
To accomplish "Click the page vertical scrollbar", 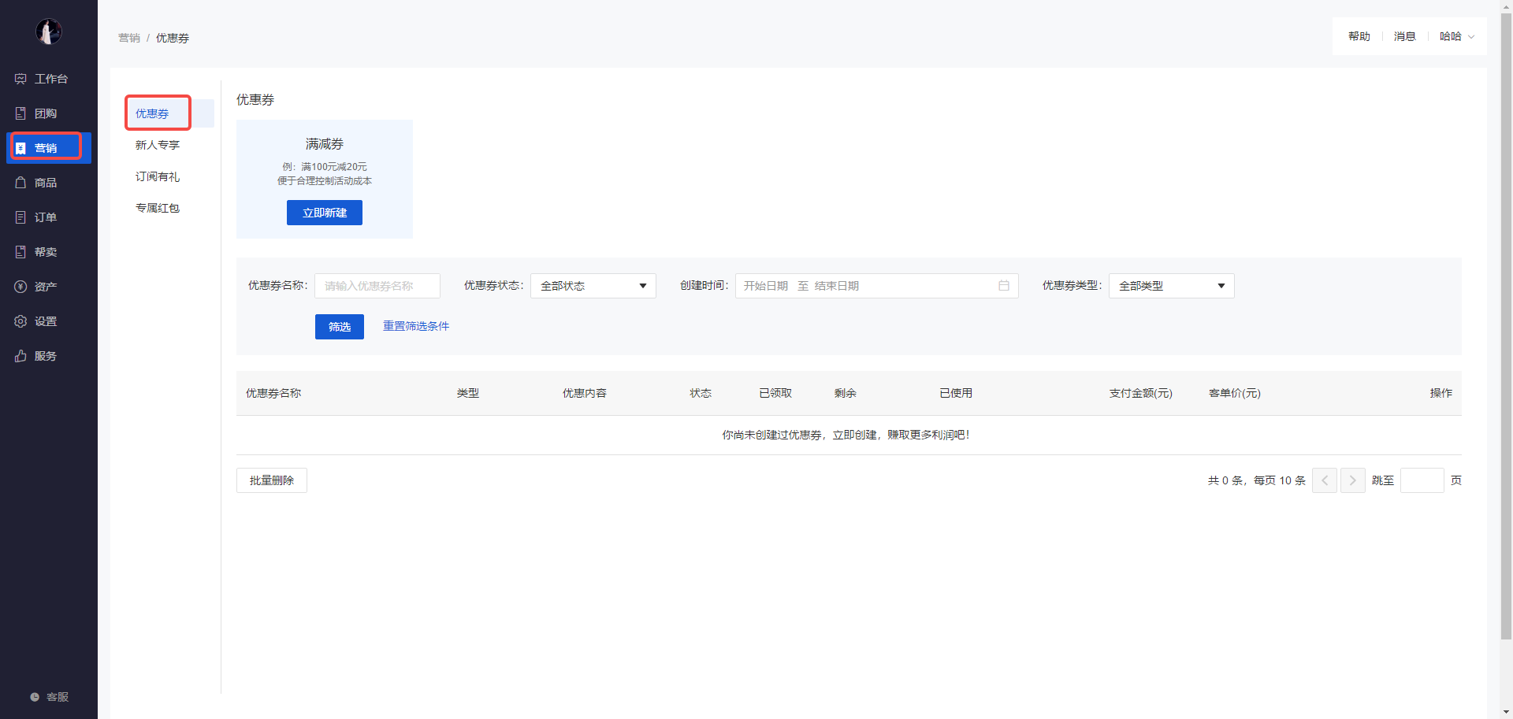I will coord(1507,327).
